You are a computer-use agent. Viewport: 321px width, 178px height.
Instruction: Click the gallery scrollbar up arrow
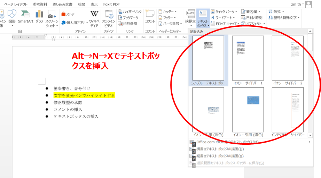310,31
